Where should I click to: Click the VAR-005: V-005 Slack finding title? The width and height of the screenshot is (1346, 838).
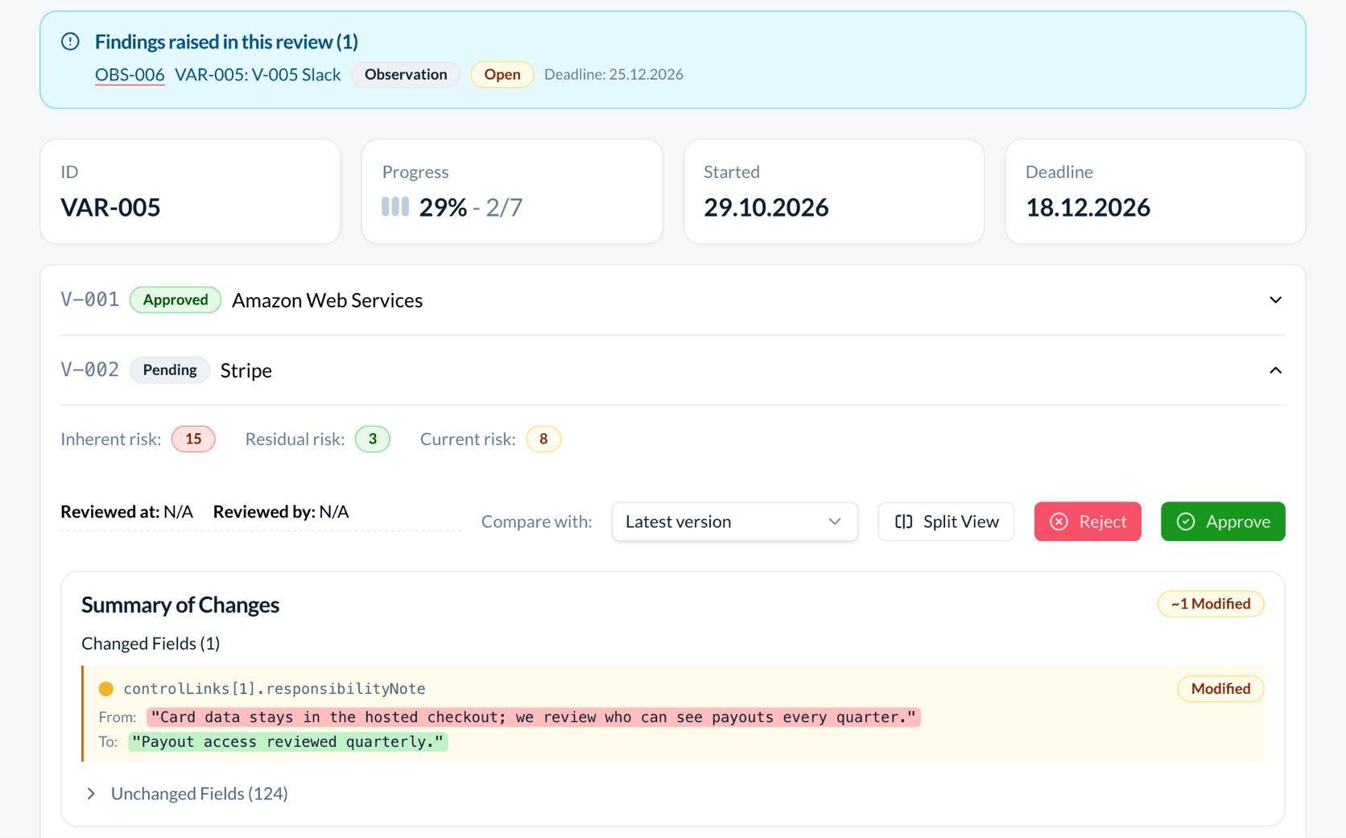[258, 74]
